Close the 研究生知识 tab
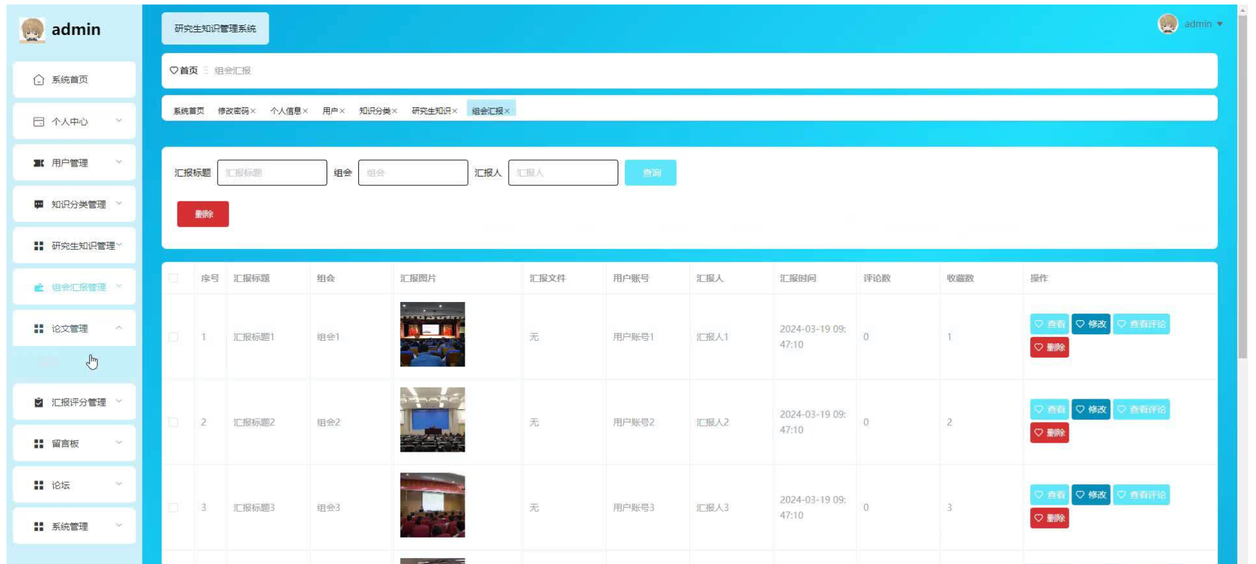 (x=454, y=111)
